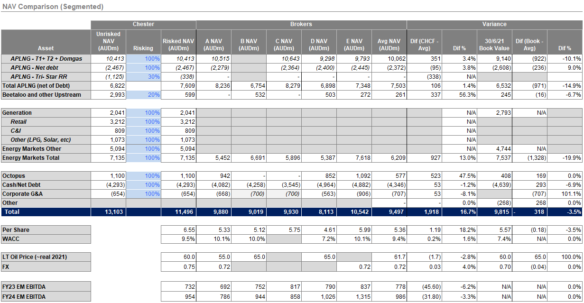Select the Brokers group header
Image resolution: width=584 pixels, height=303 pixels.
301,24
